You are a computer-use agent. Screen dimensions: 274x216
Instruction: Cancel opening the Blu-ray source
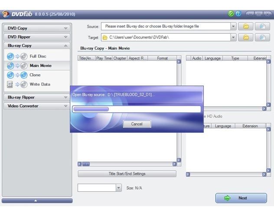pyautogui.click(x=137, y=124)
